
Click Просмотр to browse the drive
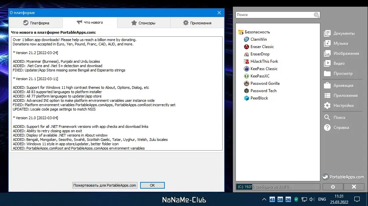tap(338, 73)
